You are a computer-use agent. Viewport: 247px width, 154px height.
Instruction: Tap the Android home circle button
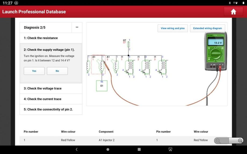point(108,149)
